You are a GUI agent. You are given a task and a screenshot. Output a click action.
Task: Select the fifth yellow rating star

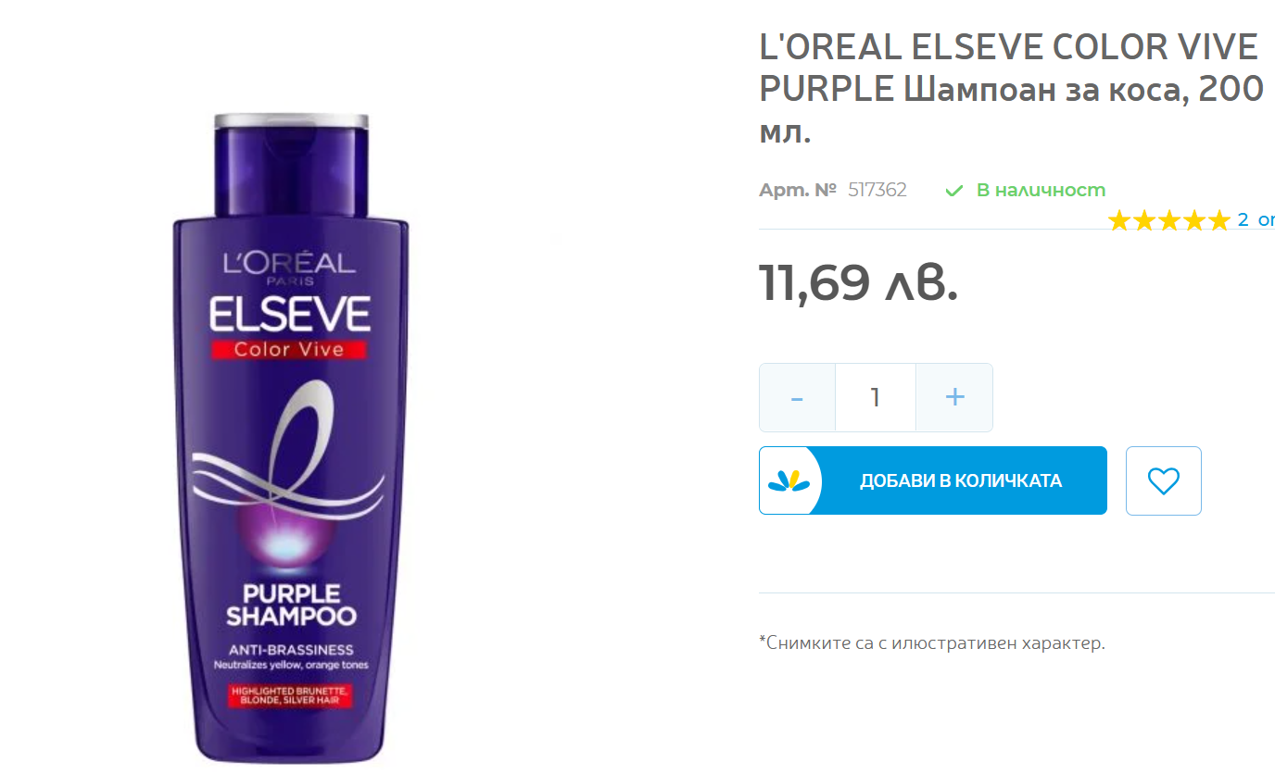[1219, 220]
